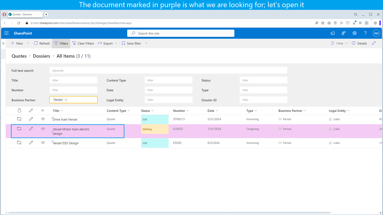Preview Drive train Ferrari with eye icon
Viewport: 383px width, 215px height.
pyautogui.click(x=43, y=119)
